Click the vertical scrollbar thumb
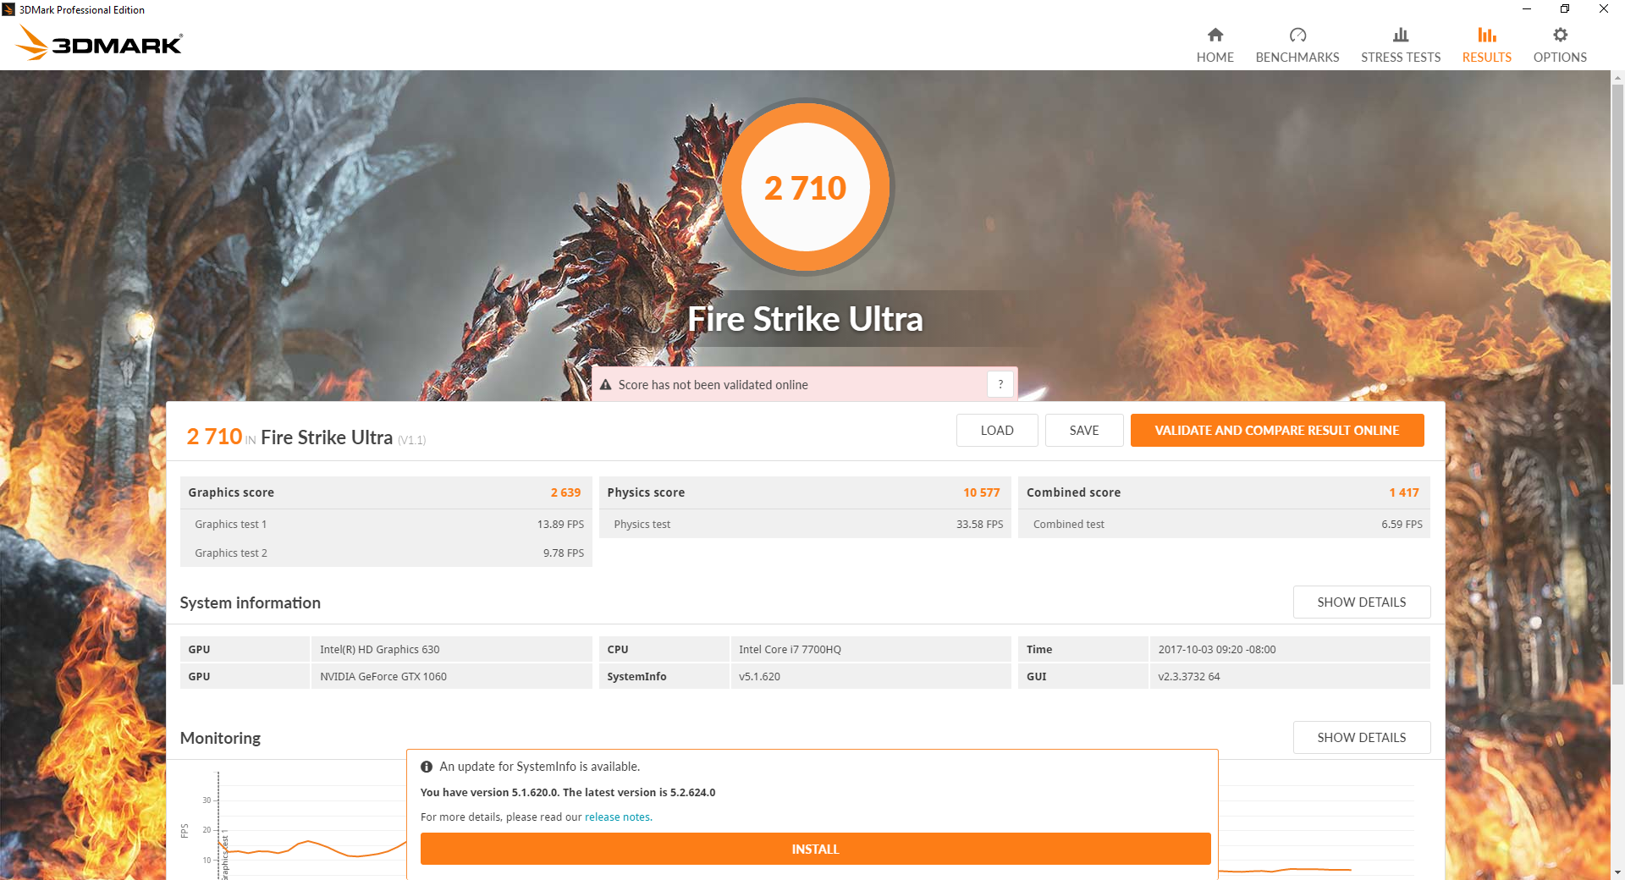This screenshot has width=1625, height=880. click(x=1617, y=385)
